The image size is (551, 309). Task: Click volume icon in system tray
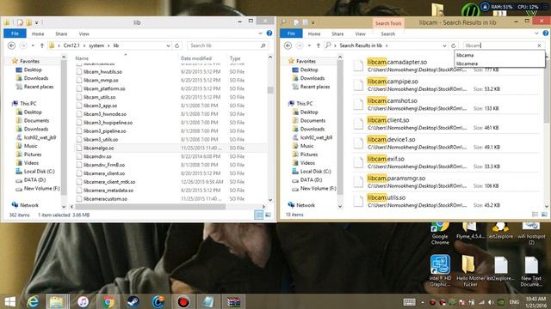click(x=491, y=302)
